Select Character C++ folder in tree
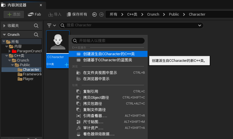This screenshot has height=139, width=233. pyautogui.click(x=28, y=70)
